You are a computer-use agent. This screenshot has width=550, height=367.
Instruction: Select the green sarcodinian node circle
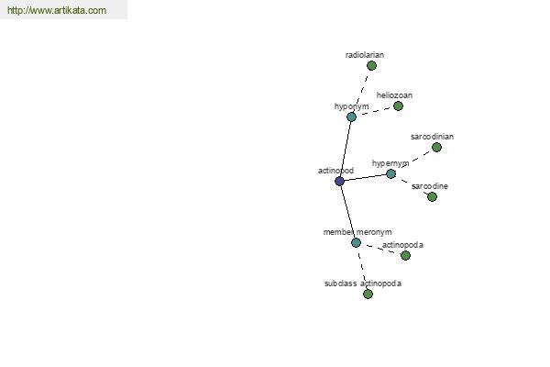click(x=436, y=148)
